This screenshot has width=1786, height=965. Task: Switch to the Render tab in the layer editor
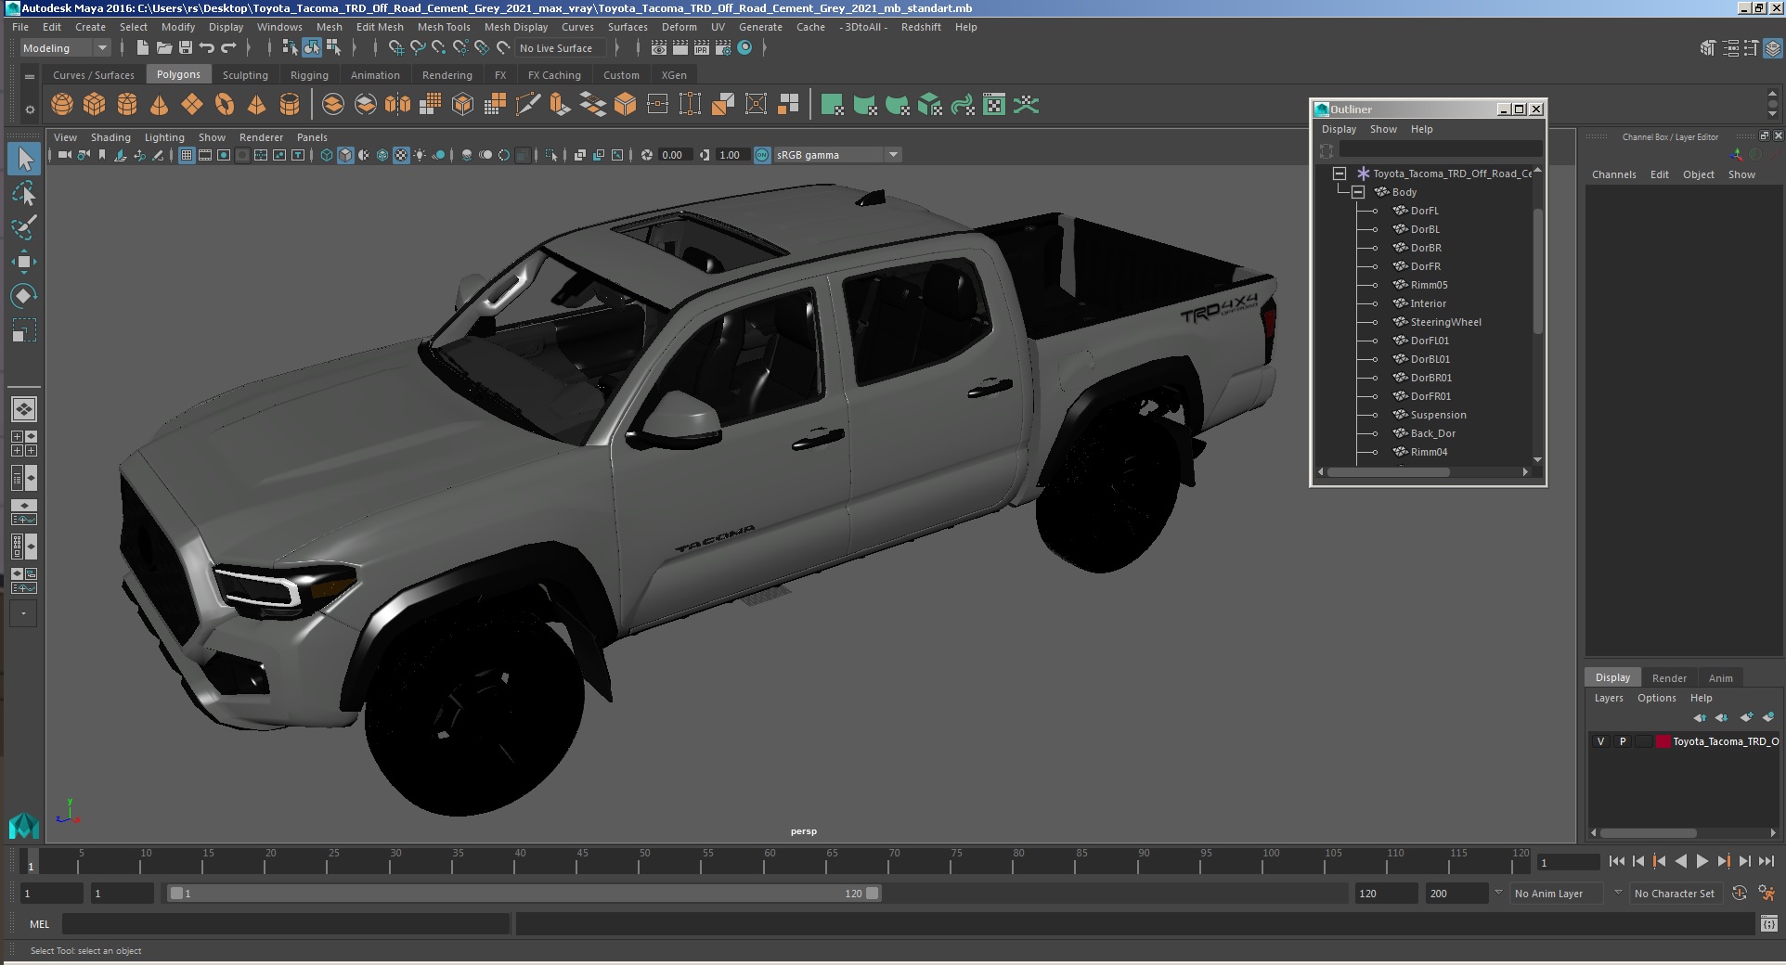(1669, 678)
